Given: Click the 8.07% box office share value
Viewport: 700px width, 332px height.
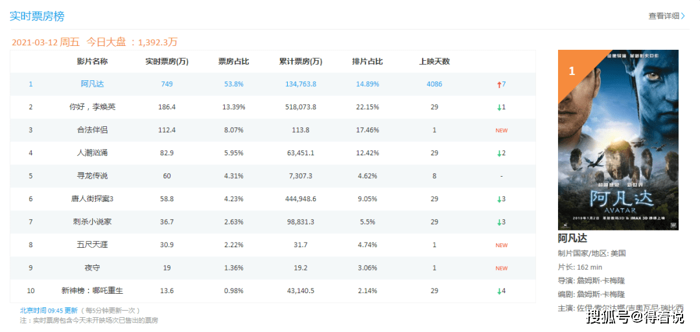Looking at the screenshot, I should (233, 130).
